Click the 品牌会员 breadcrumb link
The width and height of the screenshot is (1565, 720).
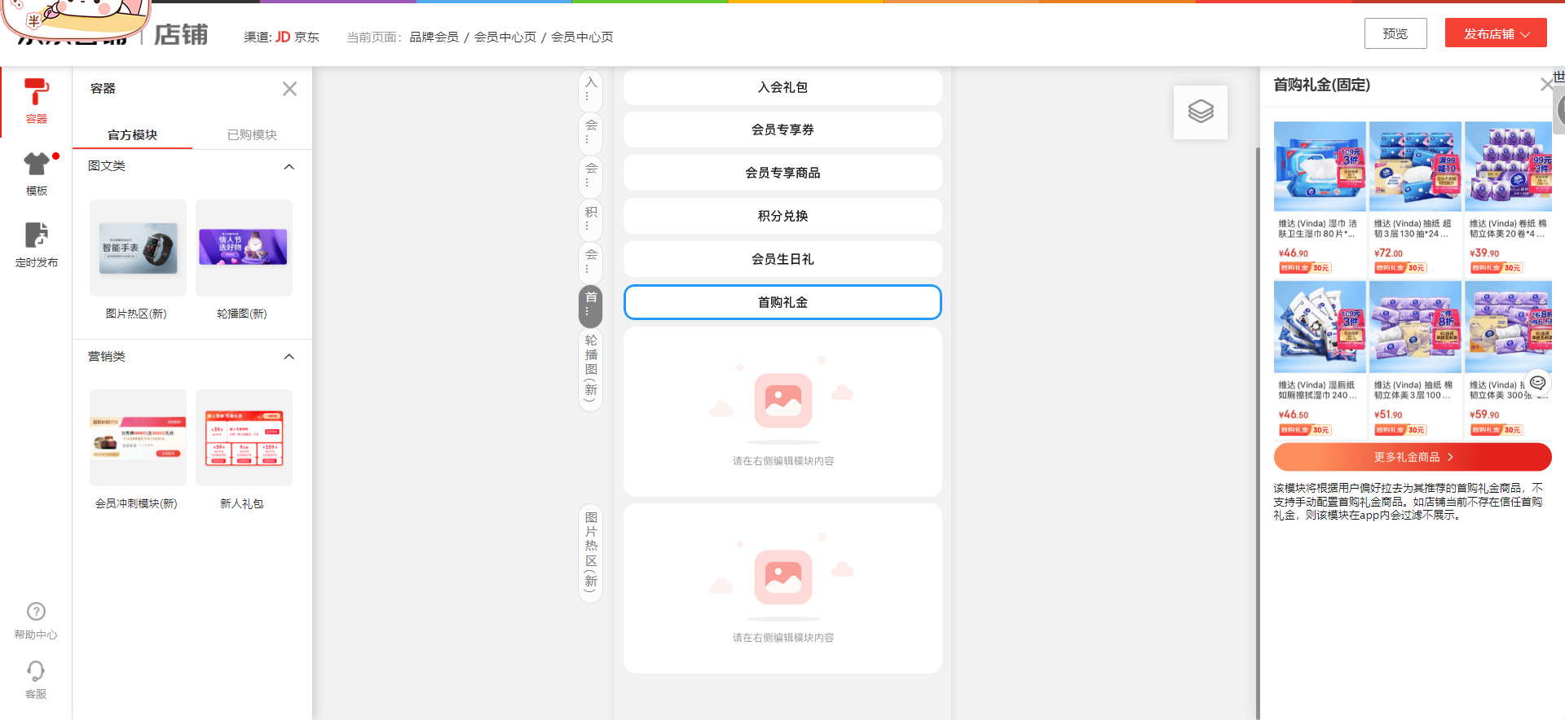(434, 37)
